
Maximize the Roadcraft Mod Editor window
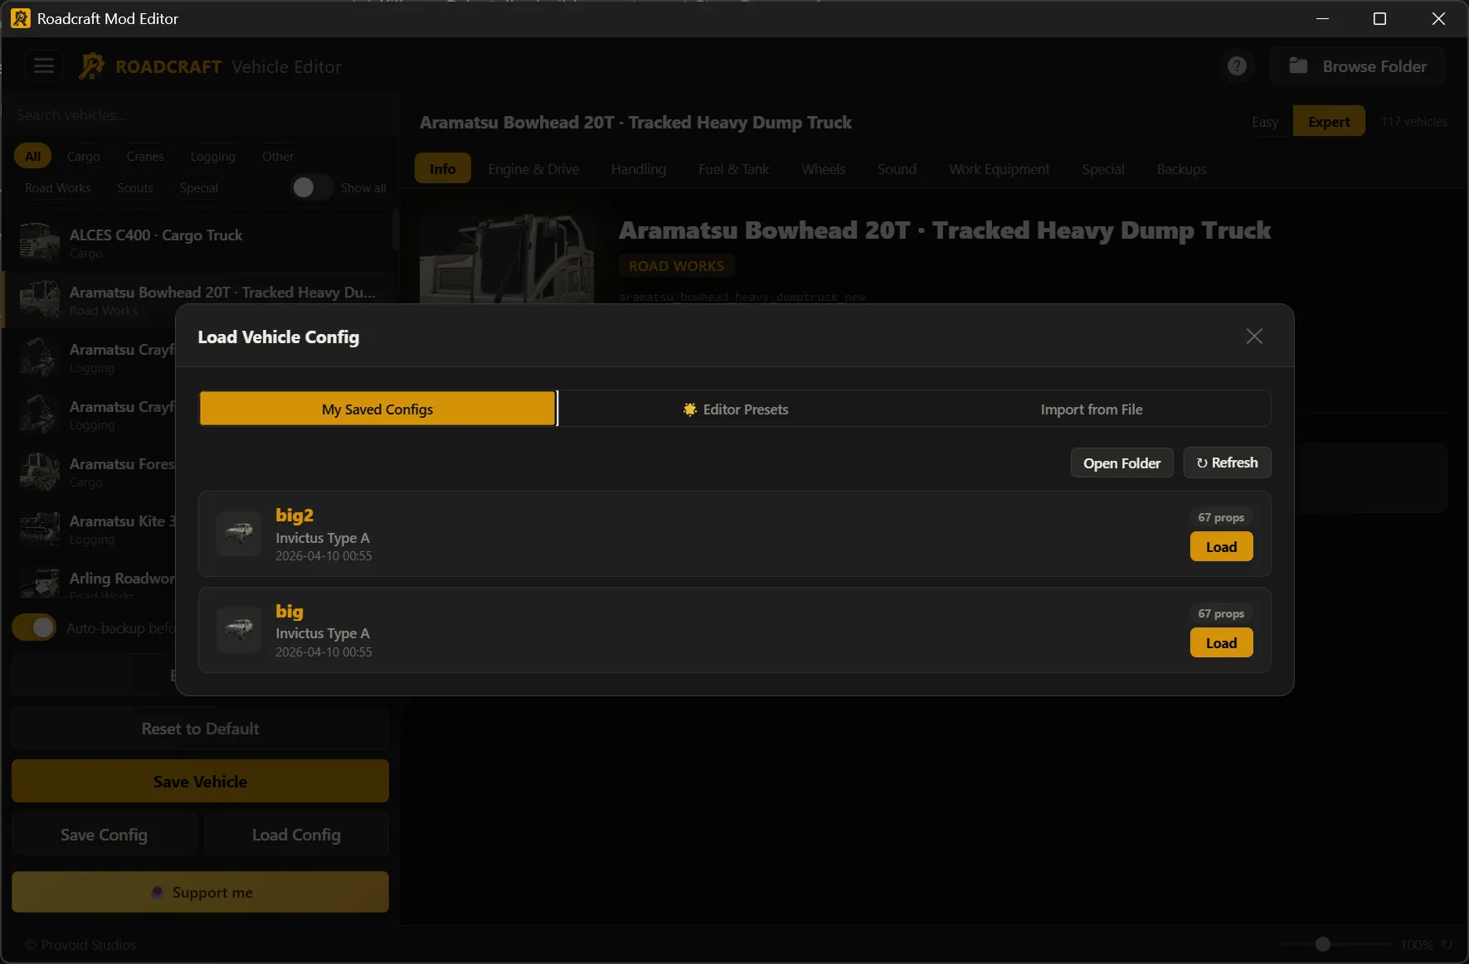[x=1379, y=18]
